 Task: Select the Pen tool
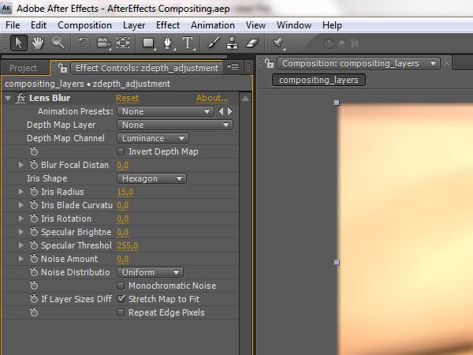168,43
